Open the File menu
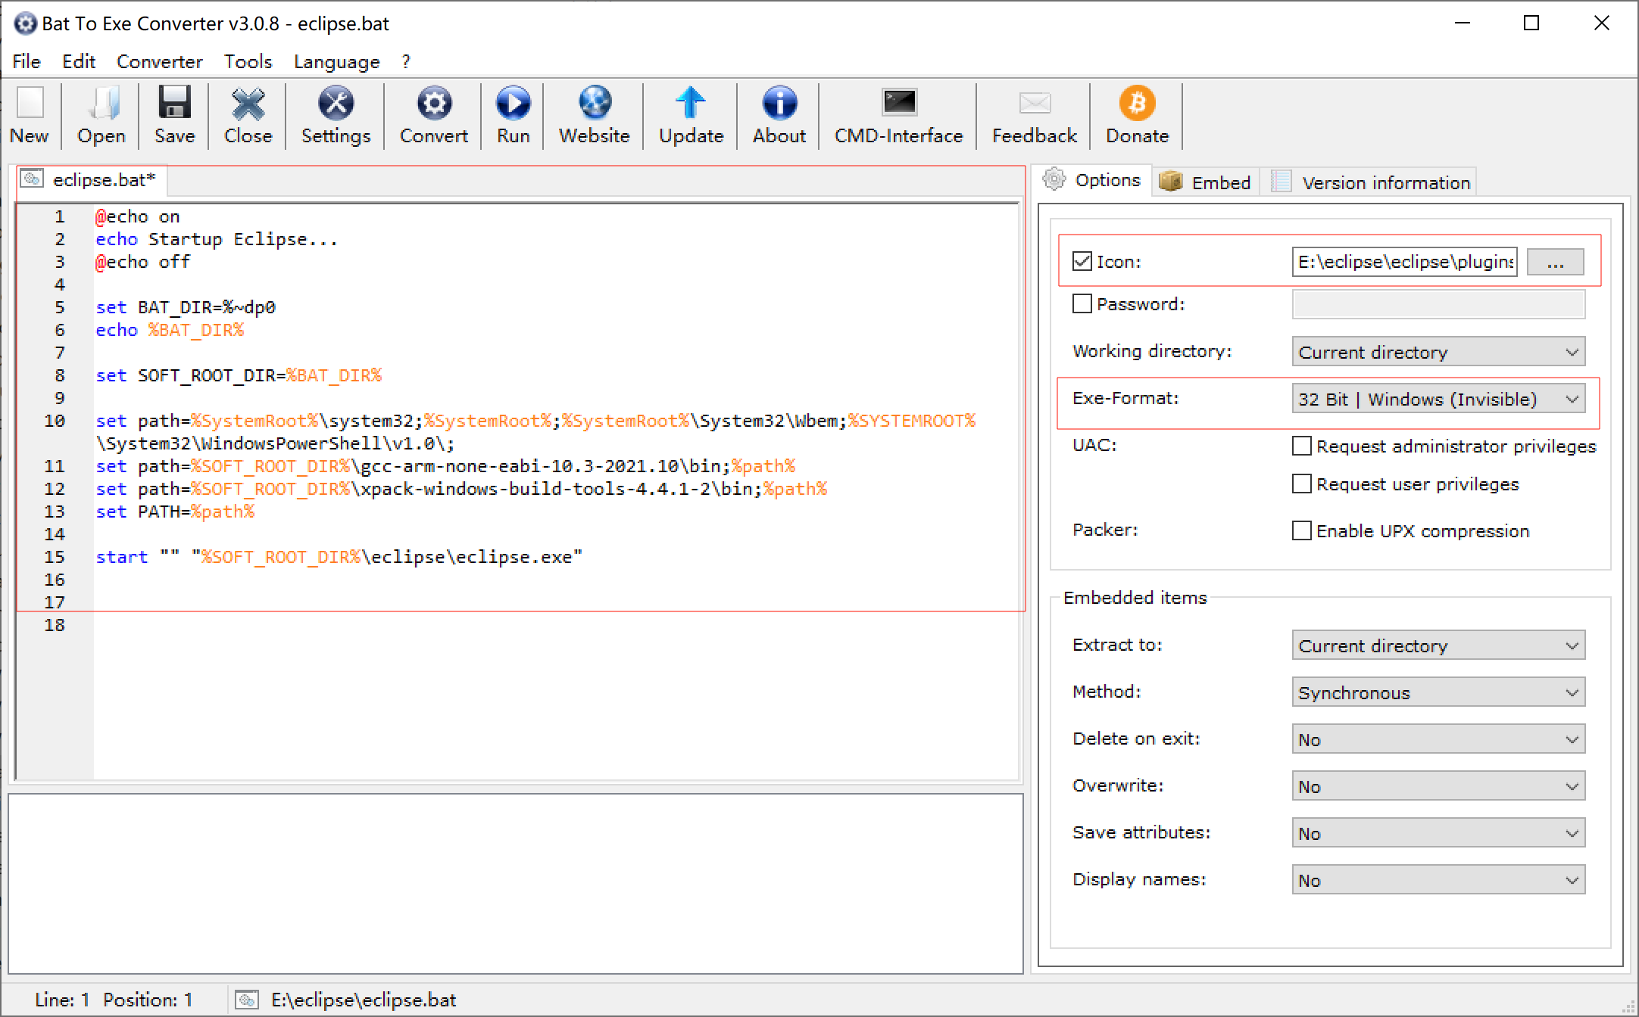Viewport: 1639px width, 1017px height. coord(27,61)
